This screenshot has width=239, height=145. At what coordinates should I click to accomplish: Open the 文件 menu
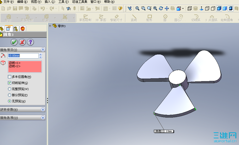point(8,2)
